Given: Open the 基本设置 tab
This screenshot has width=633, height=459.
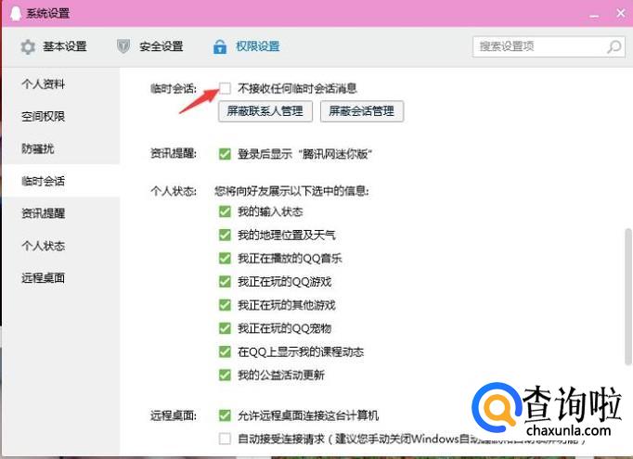Looking at the screenshot, I should click(x=53, y=46).
